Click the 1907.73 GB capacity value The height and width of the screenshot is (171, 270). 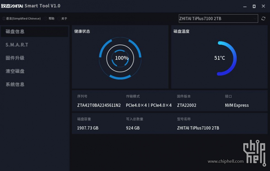coord(88,128)
